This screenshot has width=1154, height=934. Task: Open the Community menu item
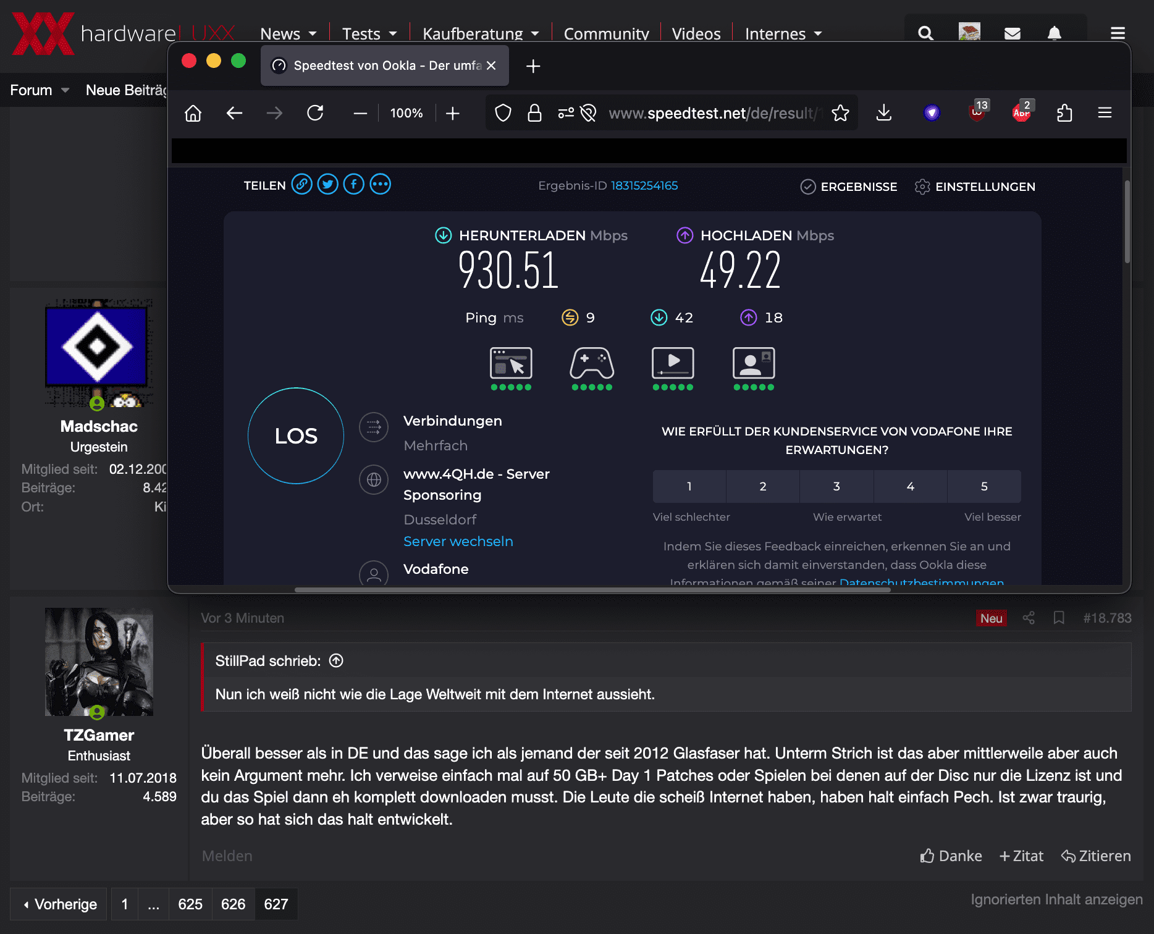(606, 33)
